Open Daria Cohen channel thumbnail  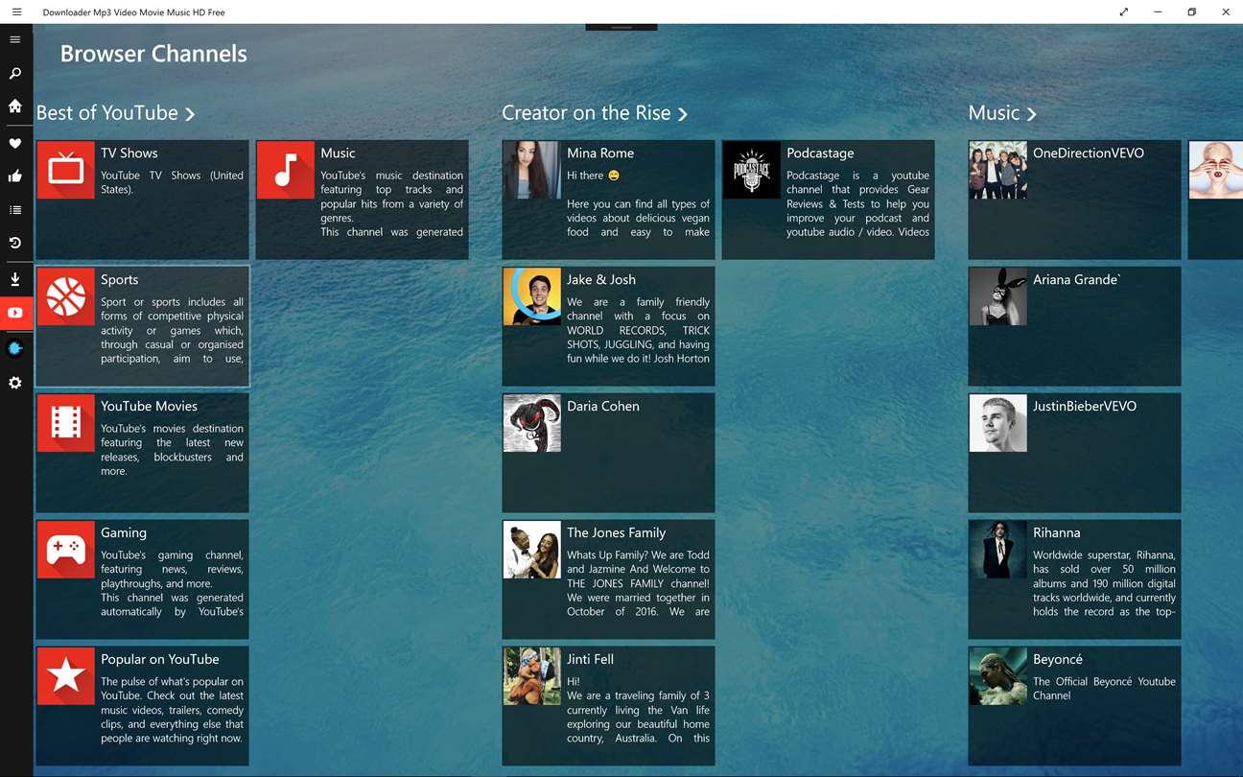click(532, 423)
